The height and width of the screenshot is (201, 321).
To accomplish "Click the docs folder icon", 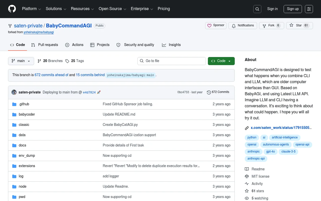I will [14, 145].
